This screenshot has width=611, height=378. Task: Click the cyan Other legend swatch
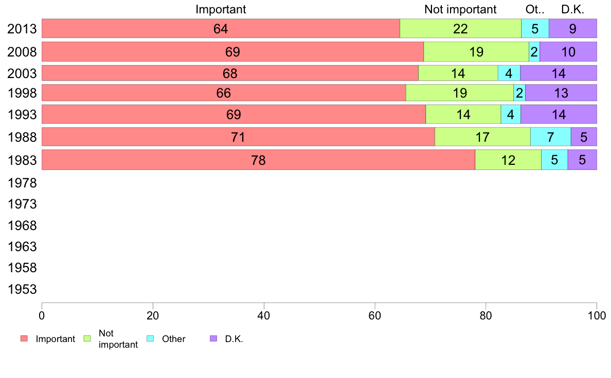[151, 338]
